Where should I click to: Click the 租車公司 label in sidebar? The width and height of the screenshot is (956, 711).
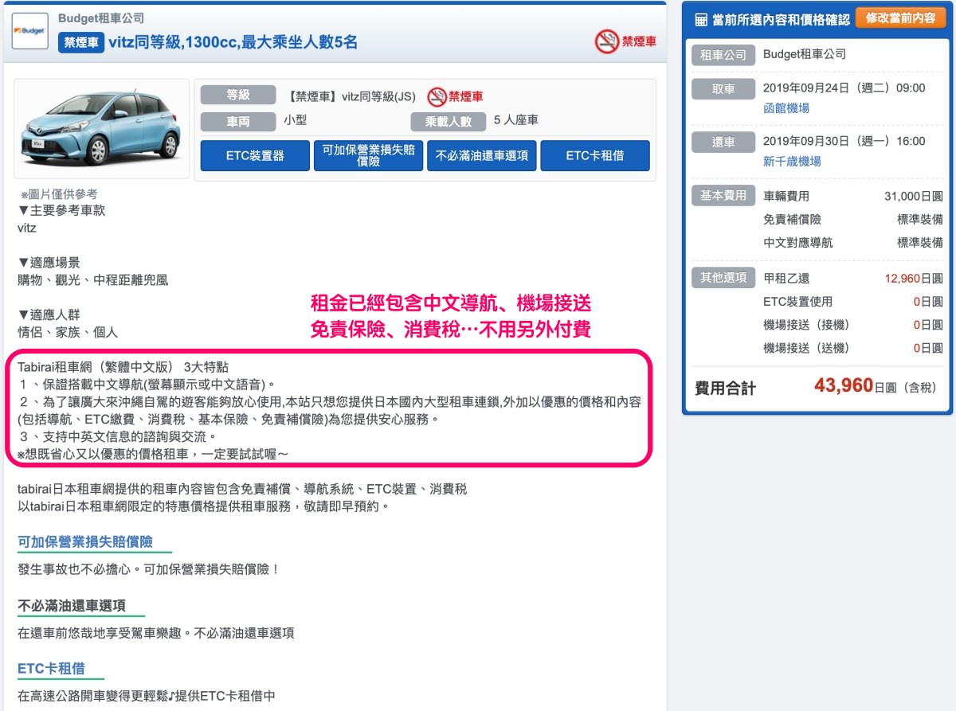723,55
